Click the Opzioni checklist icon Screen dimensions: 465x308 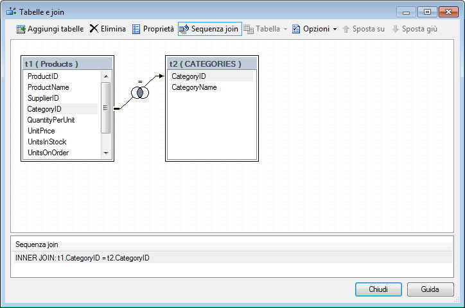click(296, 29)
